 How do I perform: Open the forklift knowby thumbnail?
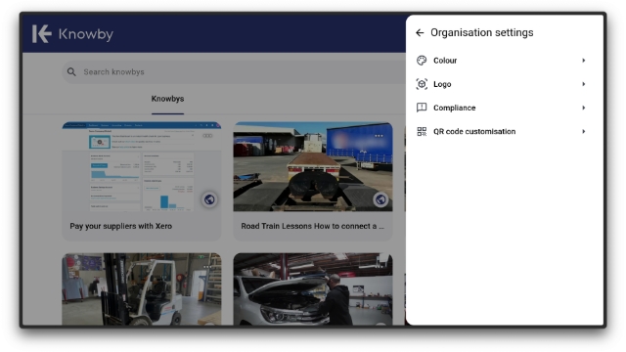pos(141,289)
